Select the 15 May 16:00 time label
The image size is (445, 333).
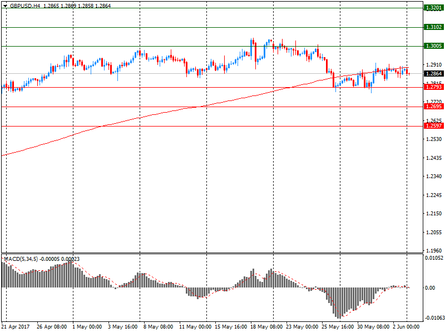pos(231,327)
